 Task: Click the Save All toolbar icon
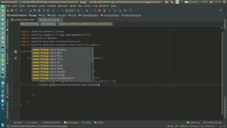(x=12, y=11)
